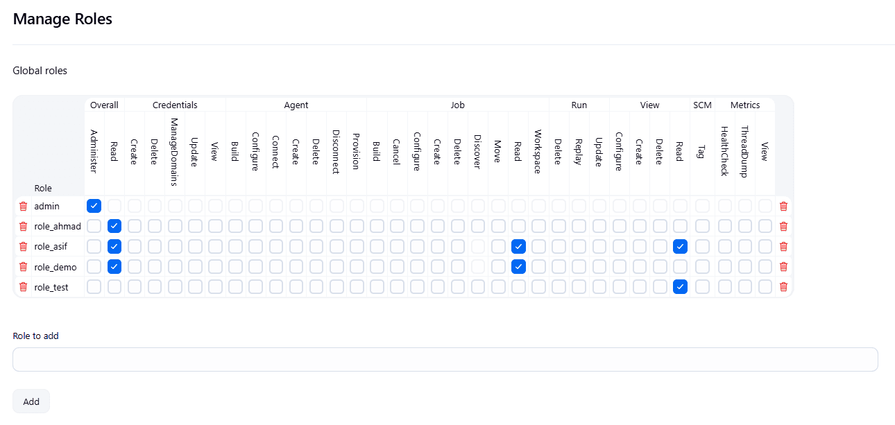This screenshot has width=895, height=425.
Task: Uncheck Job Read for role_demo
Action: [518, 266]
